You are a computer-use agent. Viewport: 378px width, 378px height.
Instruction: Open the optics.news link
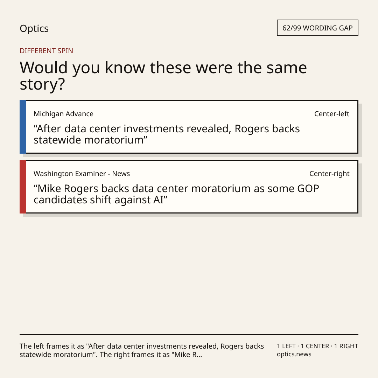(294, 354)
